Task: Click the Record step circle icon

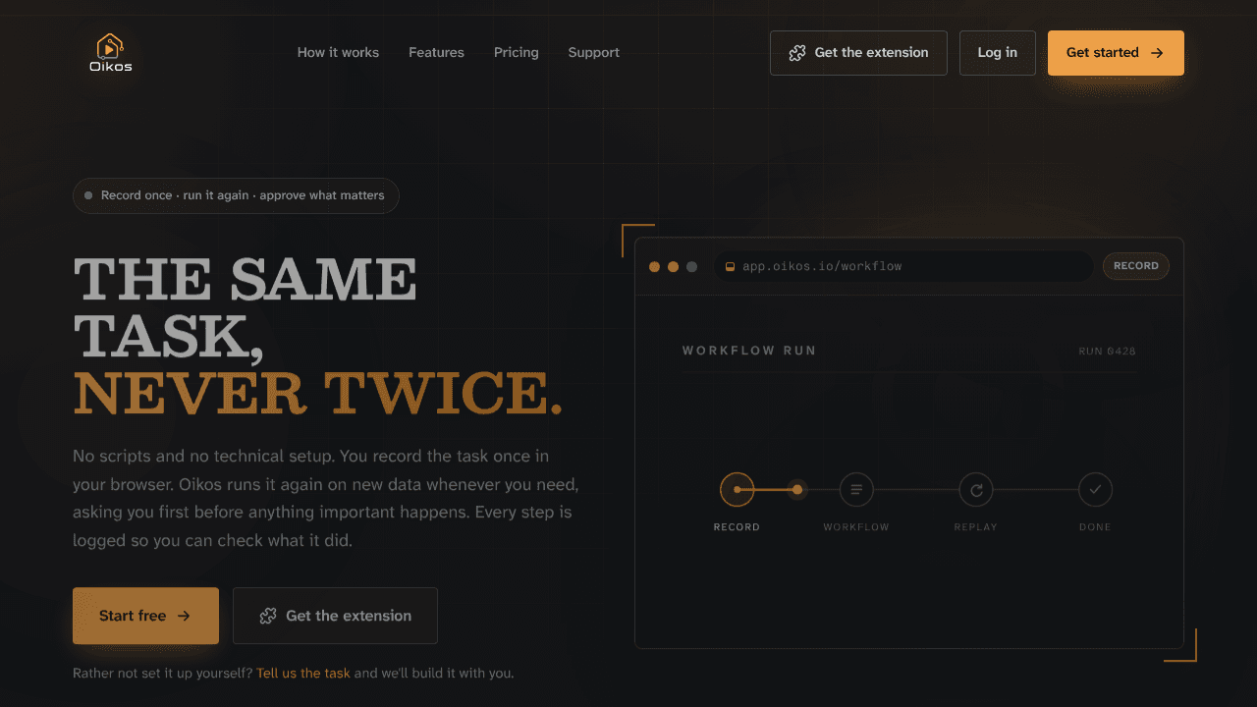Action: coord(737,489)
